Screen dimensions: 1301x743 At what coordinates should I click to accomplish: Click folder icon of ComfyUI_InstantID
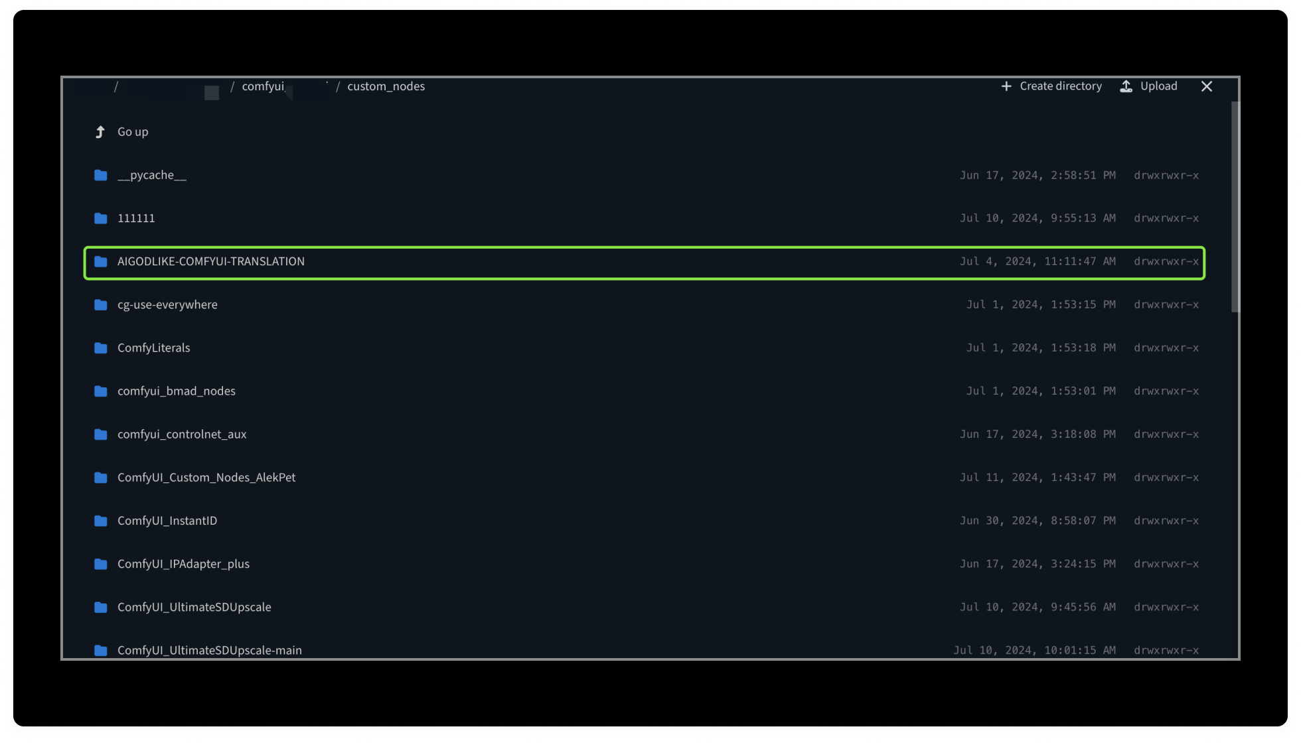pyautogui.click(x=101, y=521)
